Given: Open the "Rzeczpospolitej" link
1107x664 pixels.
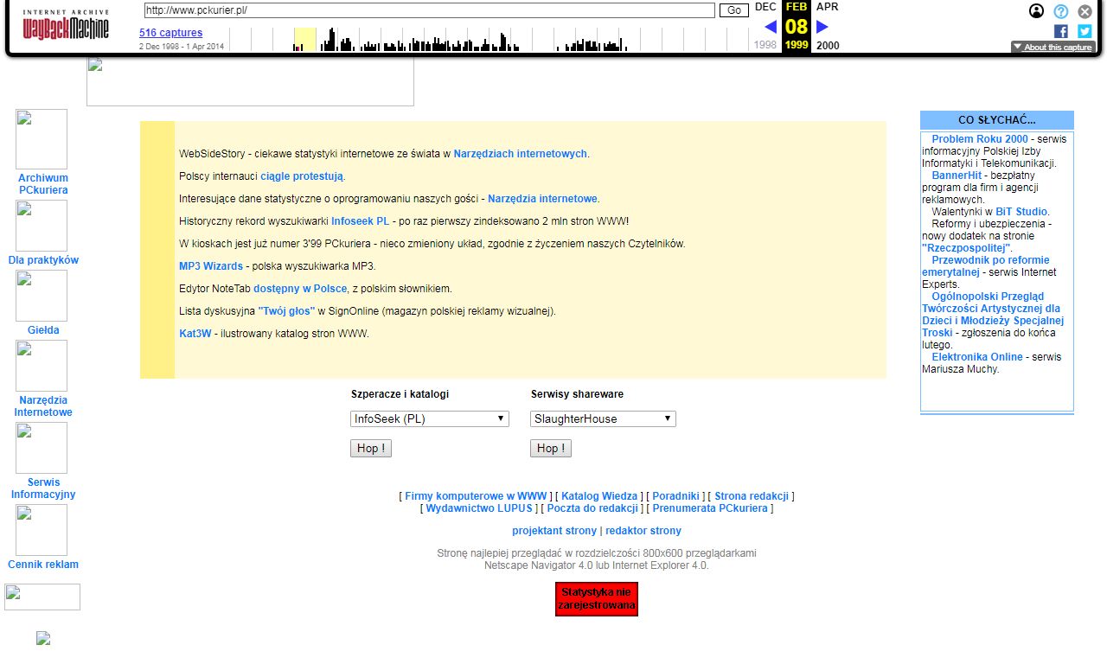Looking at the screenshot, I should pyautogui.click(x=966, y=248).
